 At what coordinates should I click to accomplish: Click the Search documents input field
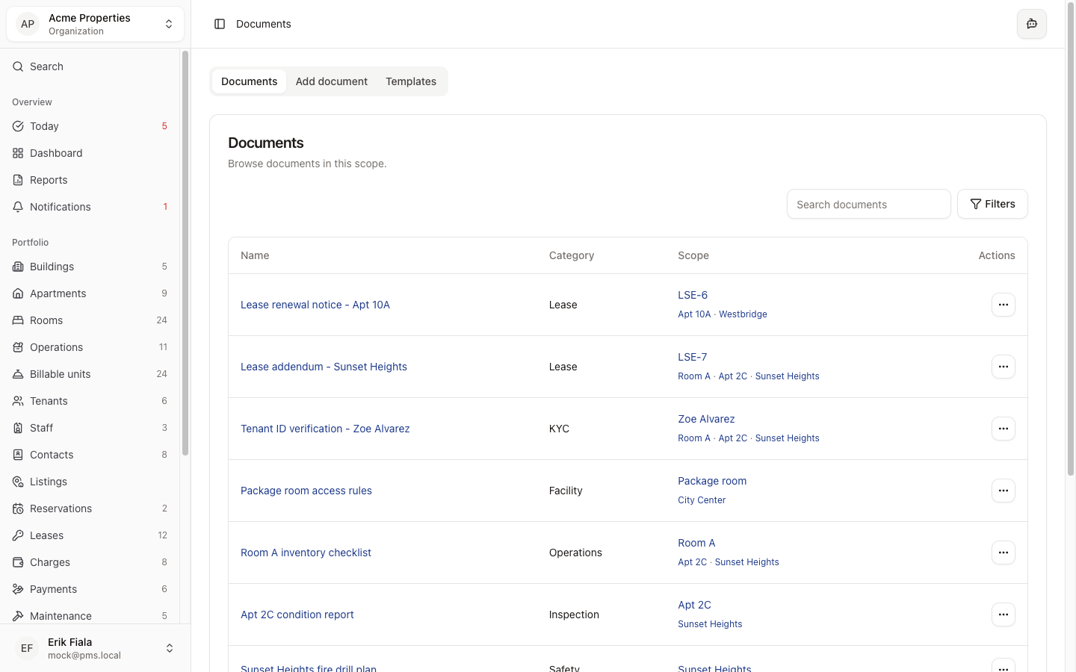click(868, 204)
